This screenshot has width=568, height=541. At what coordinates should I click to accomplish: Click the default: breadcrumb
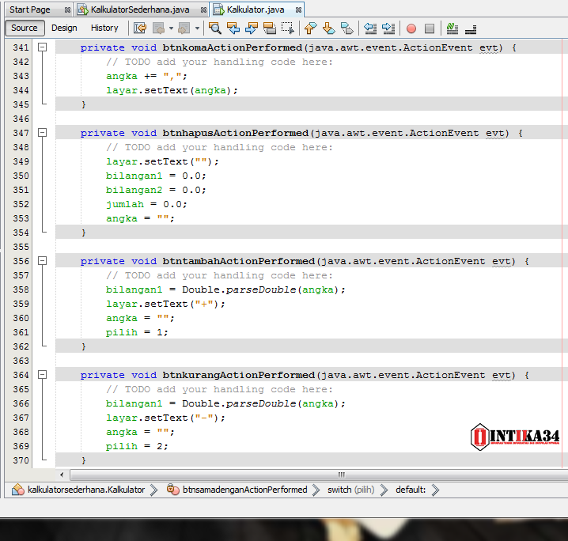pos(411,490)
